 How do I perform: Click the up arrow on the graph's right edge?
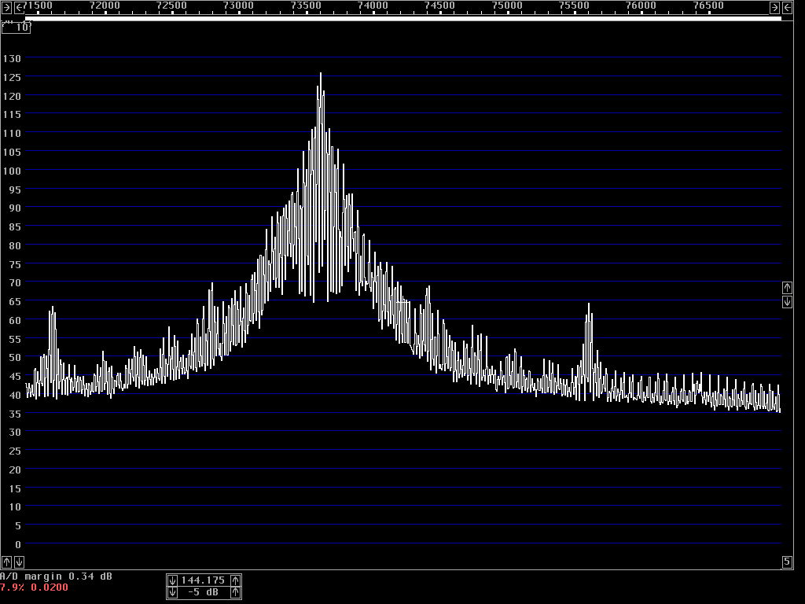tap(787, 288)
